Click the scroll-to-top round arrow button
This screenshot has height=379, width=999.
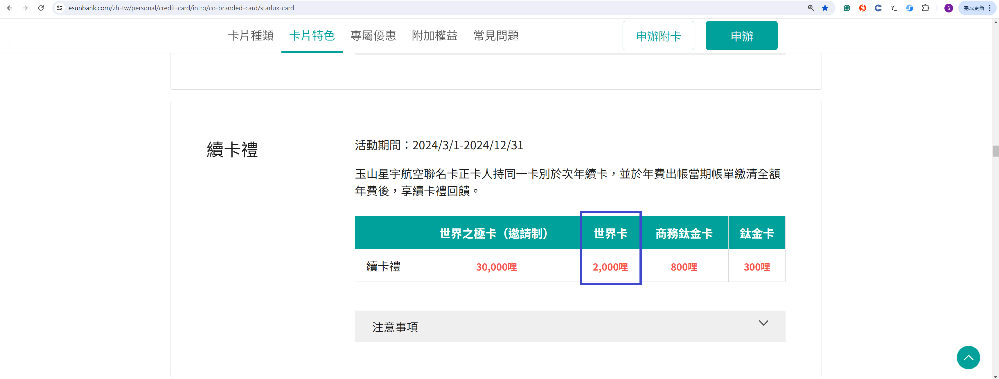(968, 357)
